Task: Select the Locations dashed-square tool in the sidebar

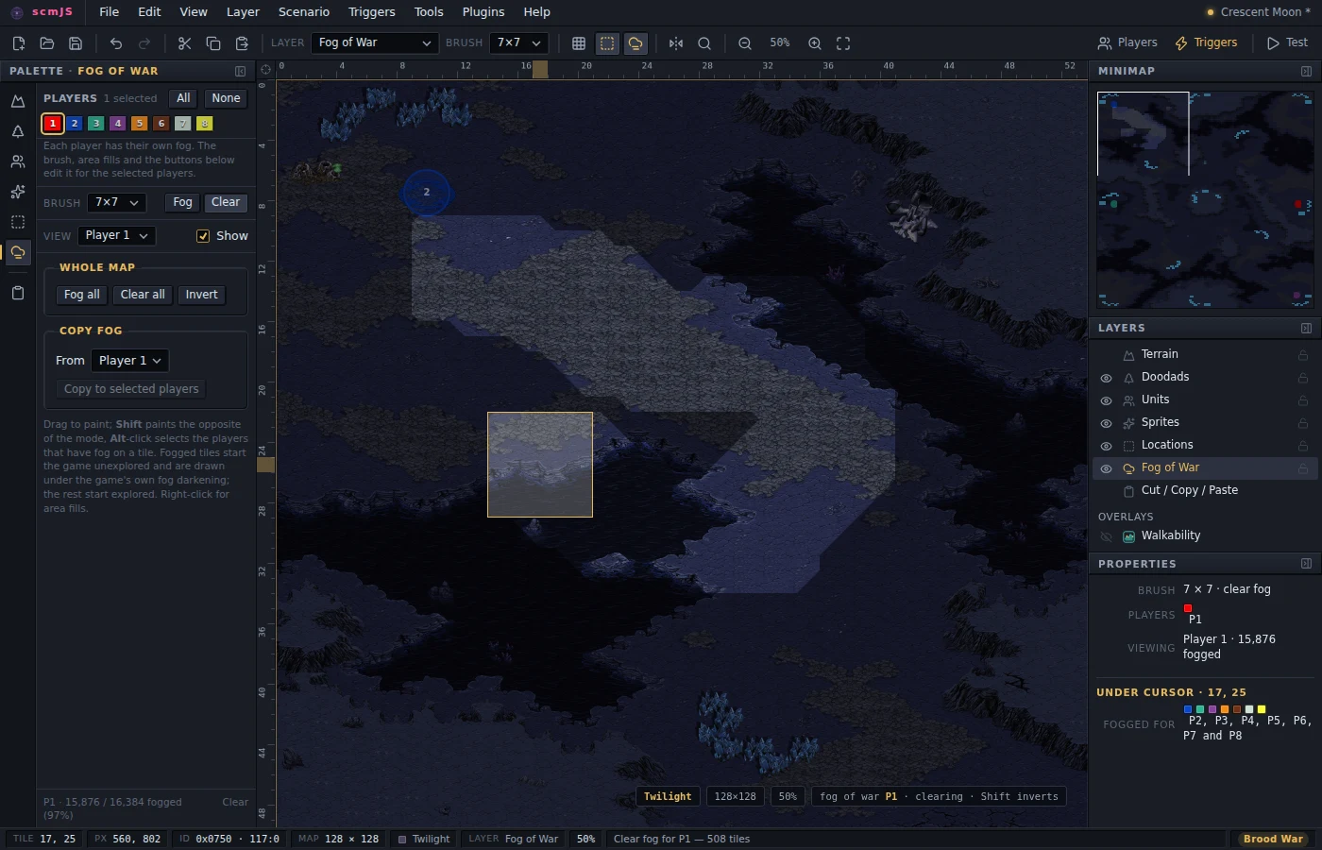Action: [x=18, y=222]
